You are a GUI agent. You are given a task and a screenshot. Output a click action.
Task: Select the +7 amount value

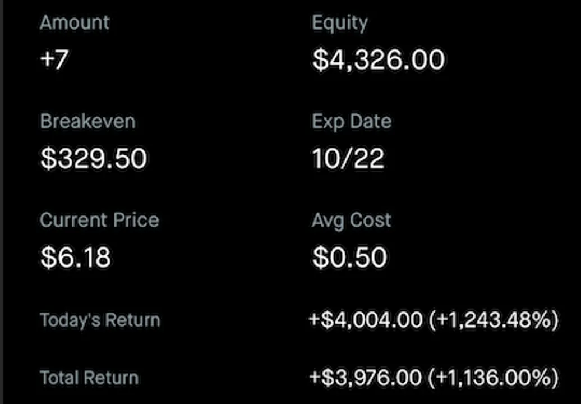(x=54, y=59)
